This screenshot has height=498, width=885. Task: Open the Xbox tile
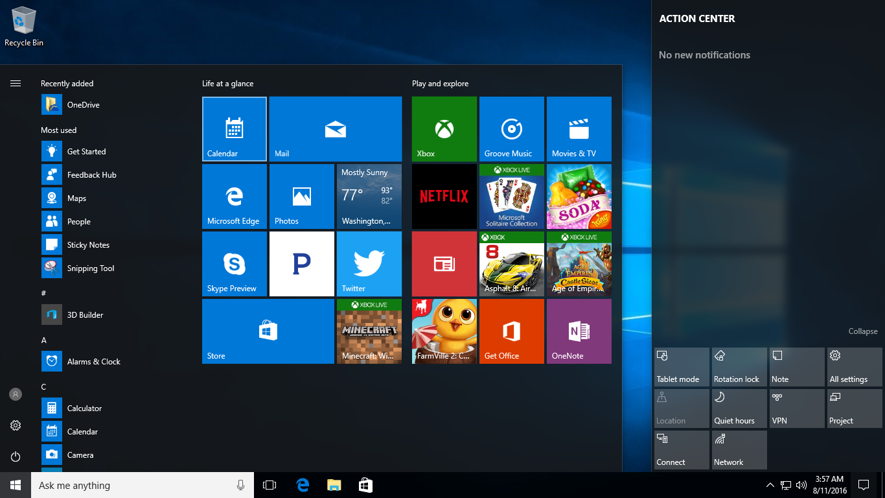(x=444, y=128)
